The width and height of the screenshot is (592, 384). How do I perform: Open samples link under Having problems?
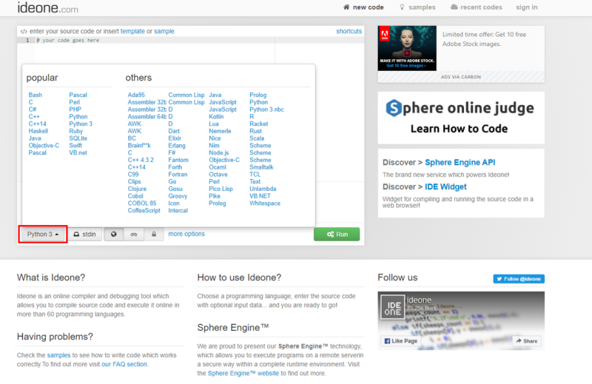(58, 355)
